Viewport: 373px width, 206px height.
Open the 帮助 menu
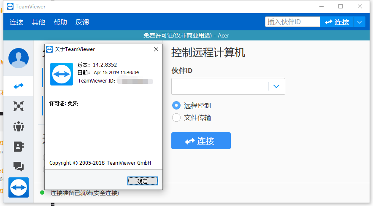point(60,22)
